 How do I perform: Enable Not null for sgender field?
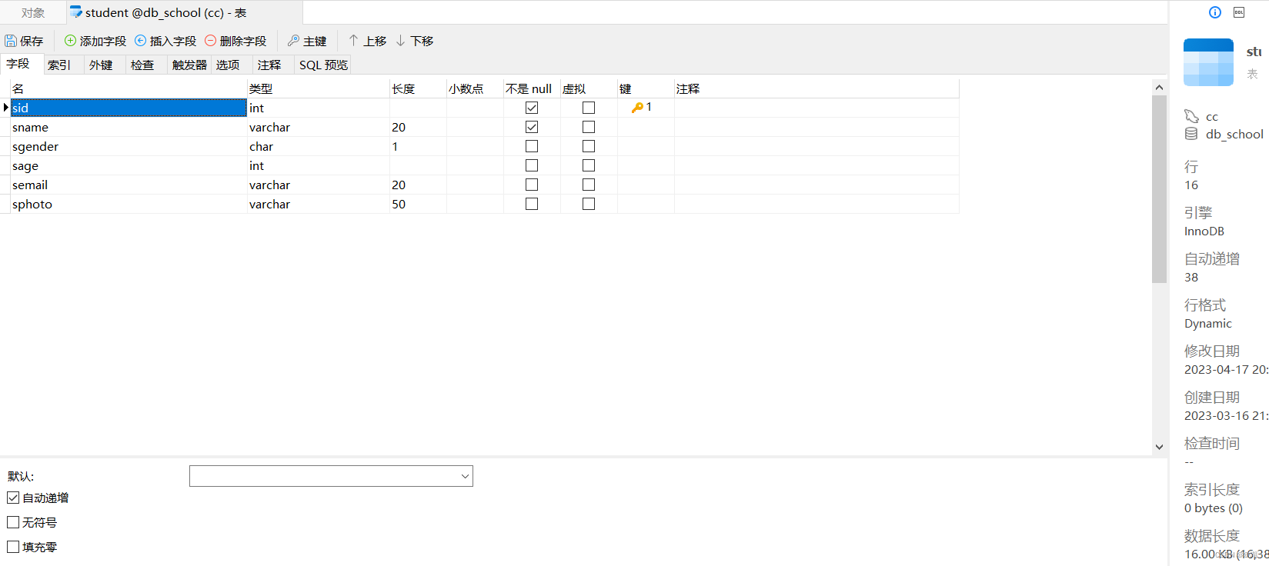pyautogui.click(x=532, y=146)
